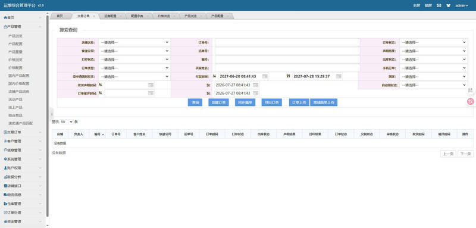Click the 发货时间 table column header
The height and width of the screenshot is (228, 476).
pos(418,134)
